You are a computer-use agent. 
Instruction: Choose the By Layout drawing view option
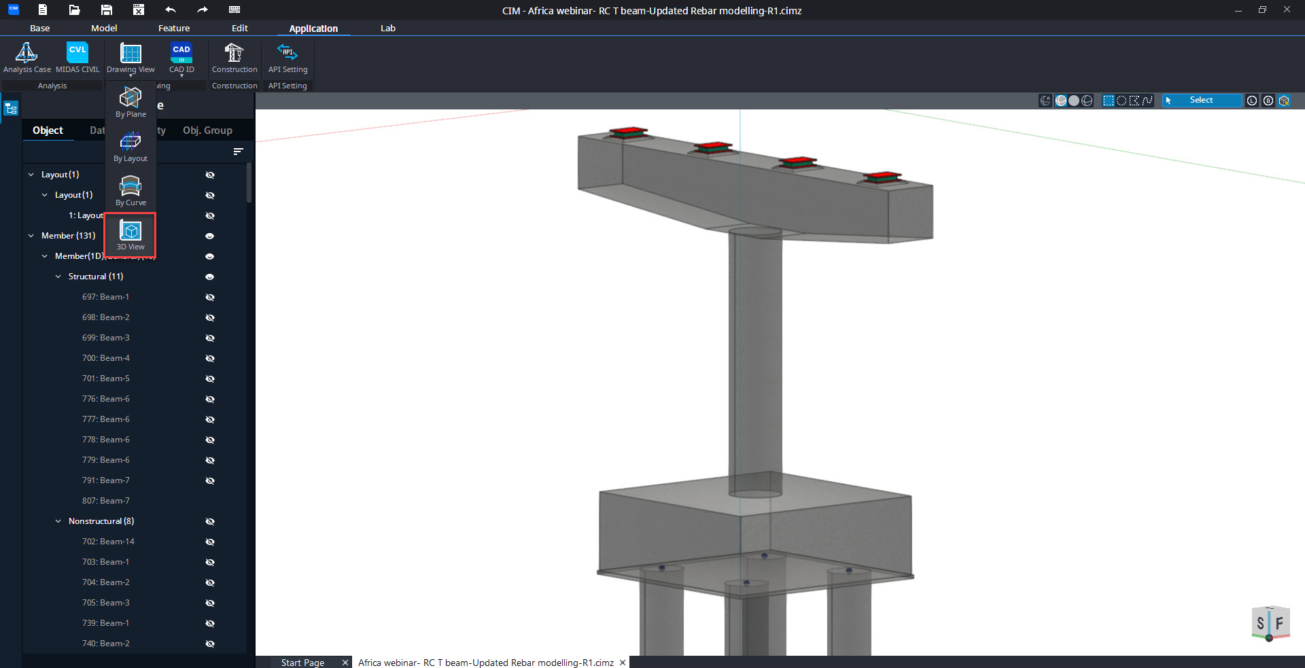tap(130, 147)
